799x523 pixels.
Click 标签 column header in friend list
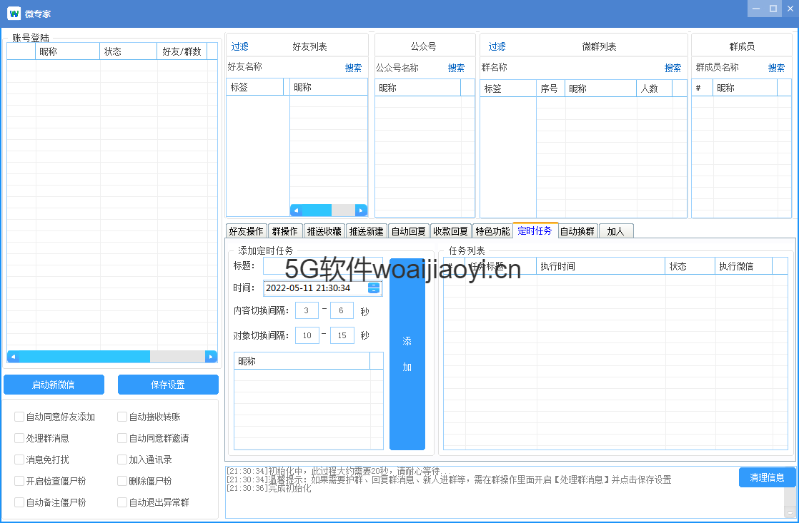point(255,87)
